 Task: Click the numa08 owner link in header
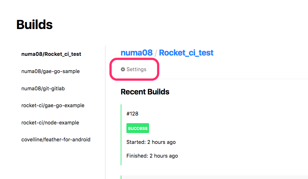(x=137, y=53)
